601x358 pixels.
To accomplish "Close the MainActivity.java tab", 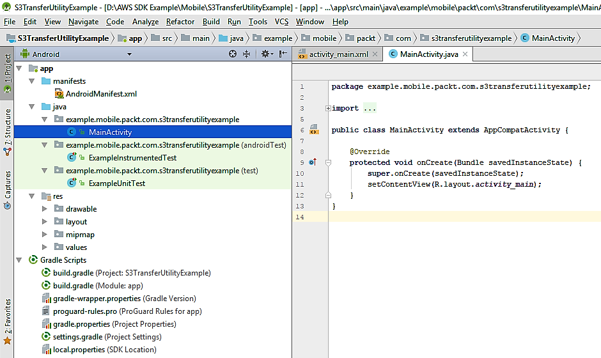I will [465, 54].
